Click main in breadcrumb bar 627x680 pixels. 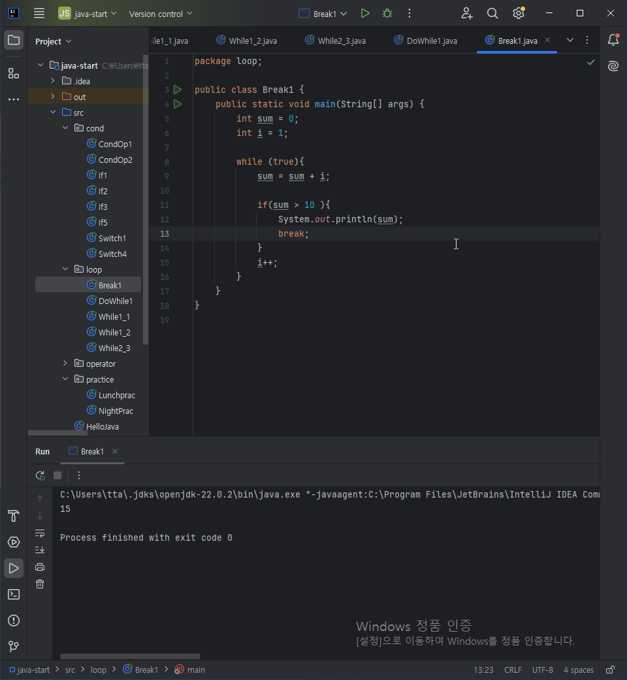pos(190,670)
